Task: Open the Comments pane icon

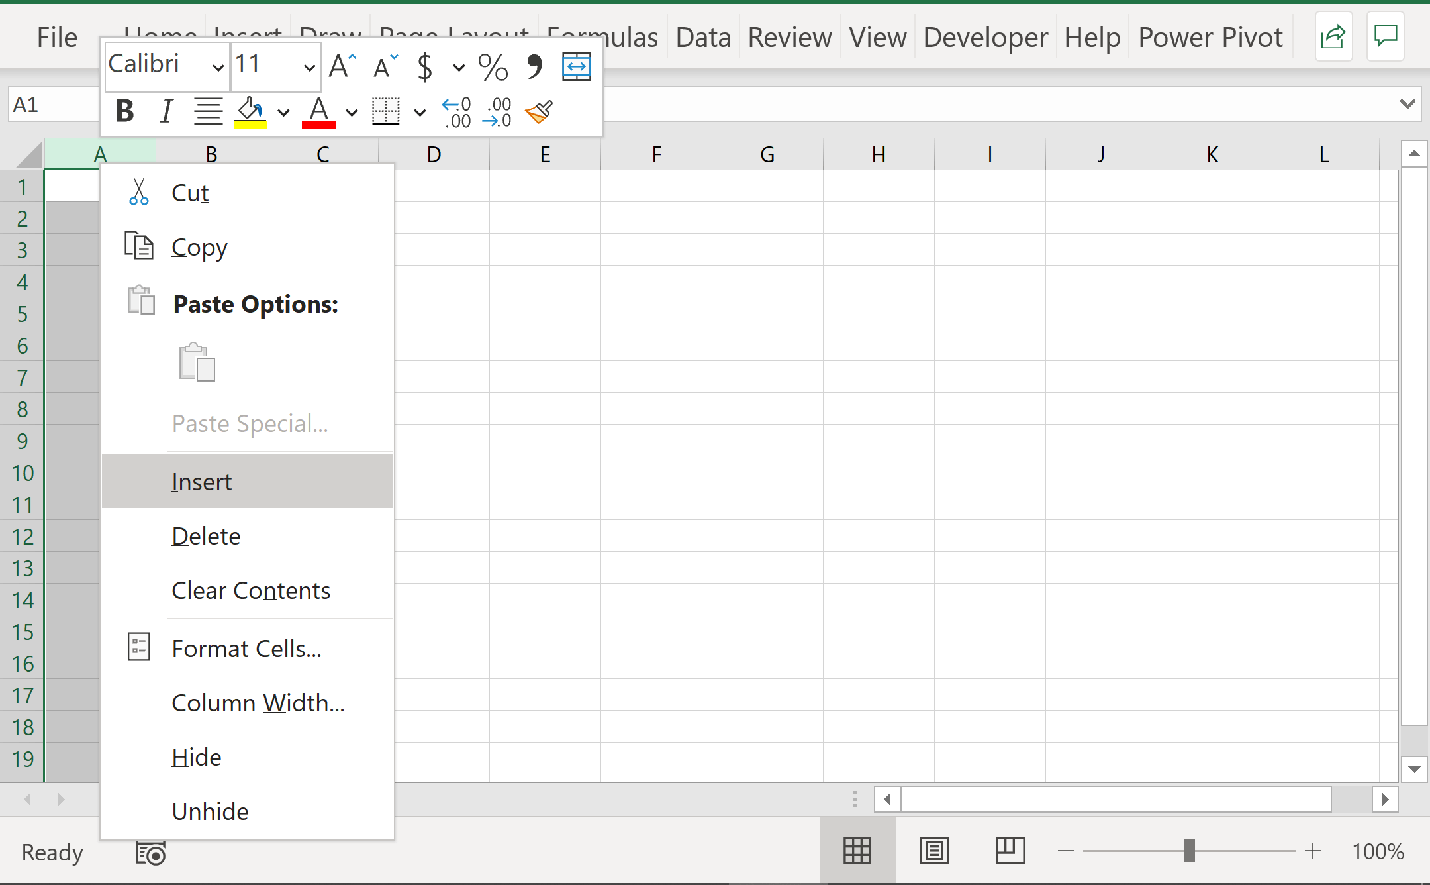Action: pyautogui.click(x=1385, y=37)
